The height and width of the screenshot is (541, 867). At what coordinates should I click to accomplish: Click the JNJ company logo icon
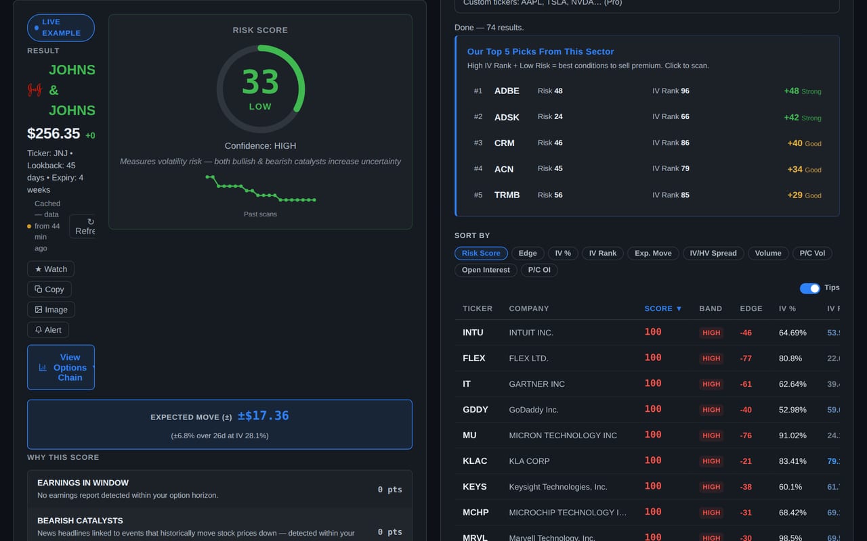point(34,90)
